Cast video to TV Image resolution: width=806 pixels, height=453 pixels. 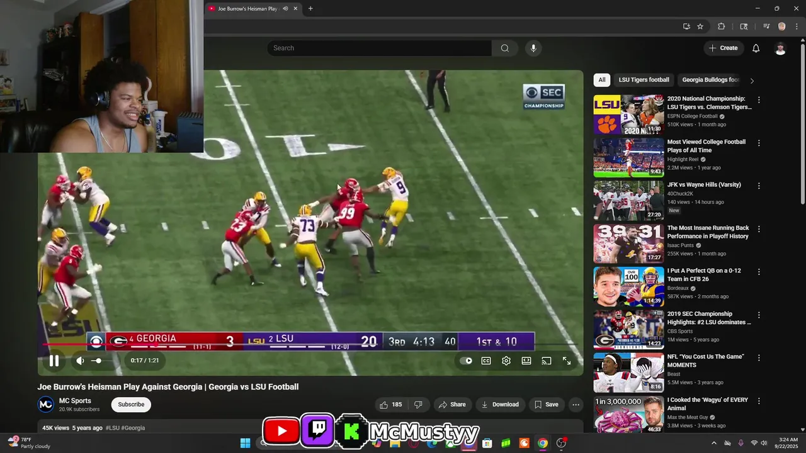click(x=547, y=361)
